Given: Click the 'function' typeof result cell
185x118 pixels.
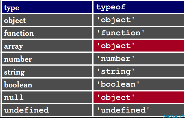Looking at the screenshot, I should [x=139, y=33].
